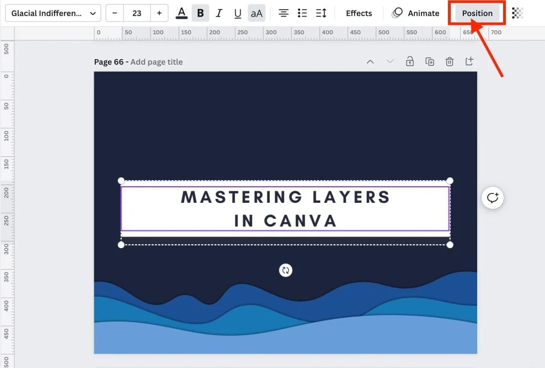
Task: Duplicate page 66
Action: [430, 61]
